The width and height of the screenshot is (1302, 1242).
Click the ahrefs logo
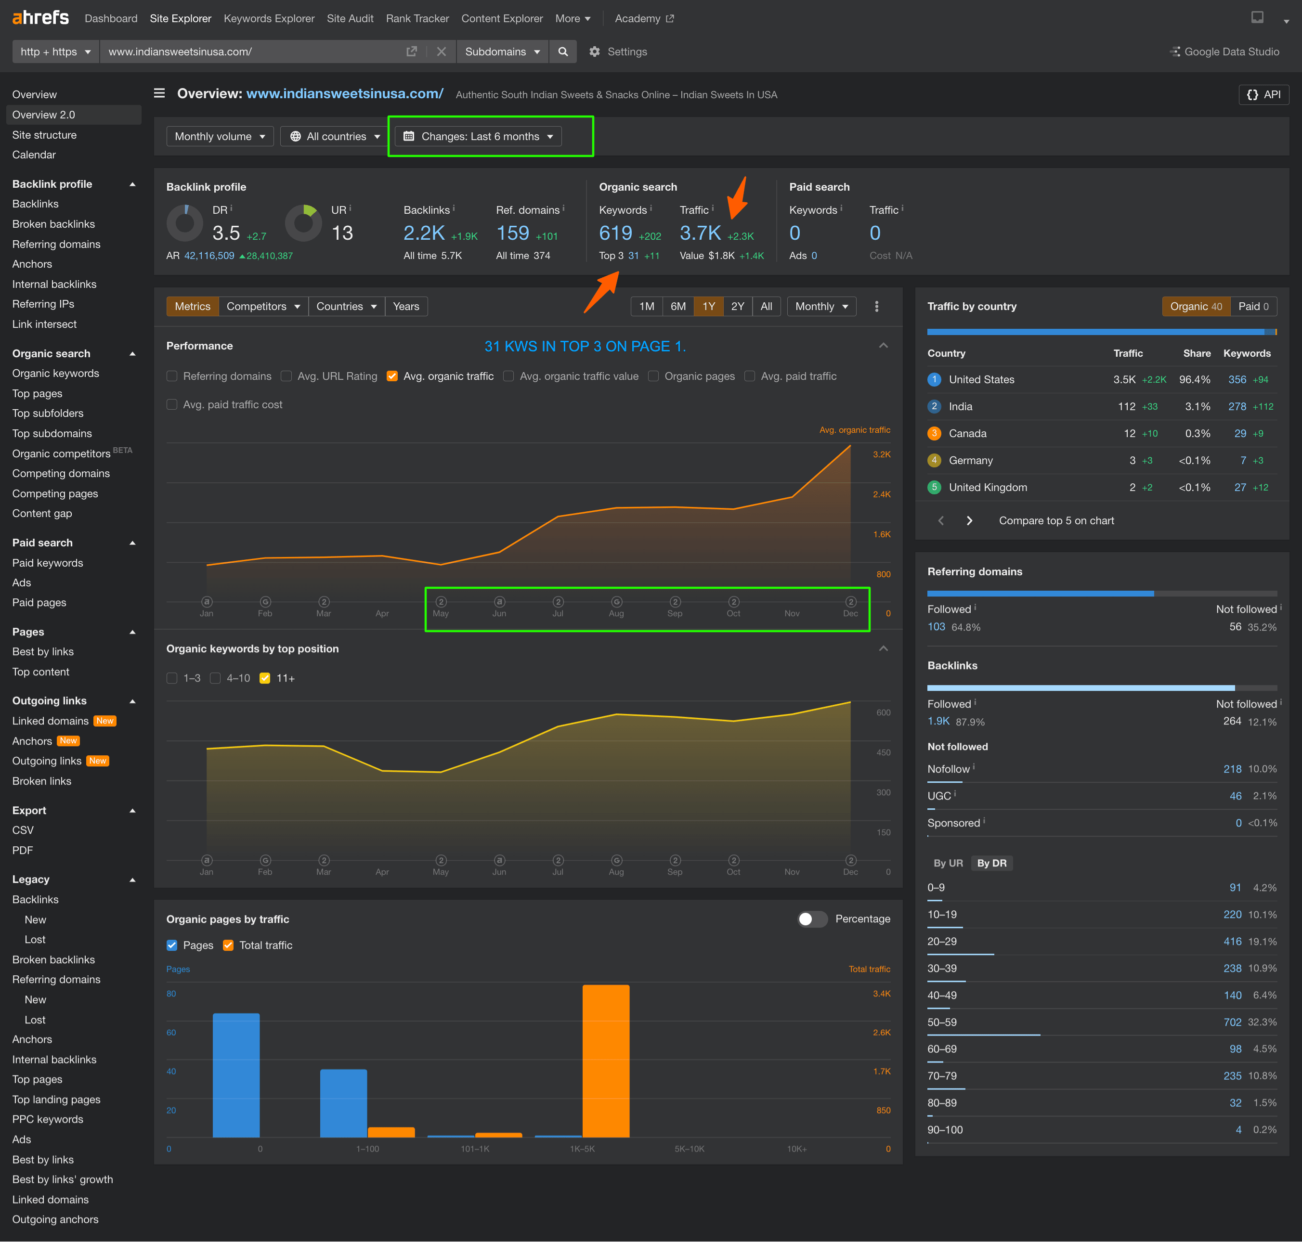[x=40, y=18]
